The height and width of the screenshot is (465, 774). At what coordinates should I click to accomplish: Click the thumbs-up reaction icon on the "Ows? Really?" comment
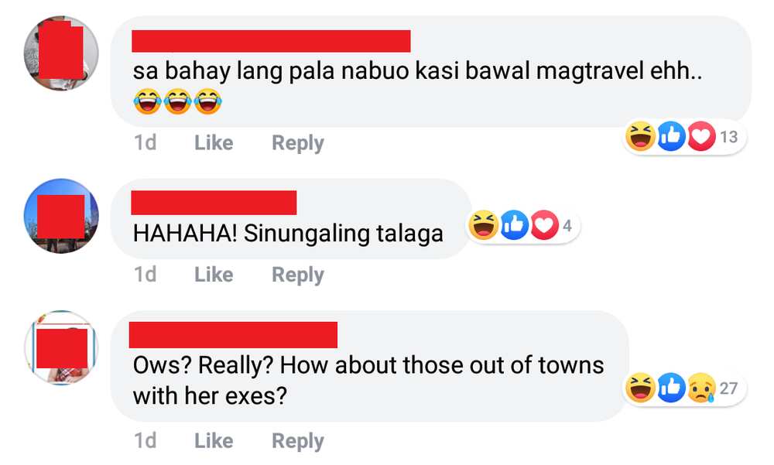click(x=671, y=388)
